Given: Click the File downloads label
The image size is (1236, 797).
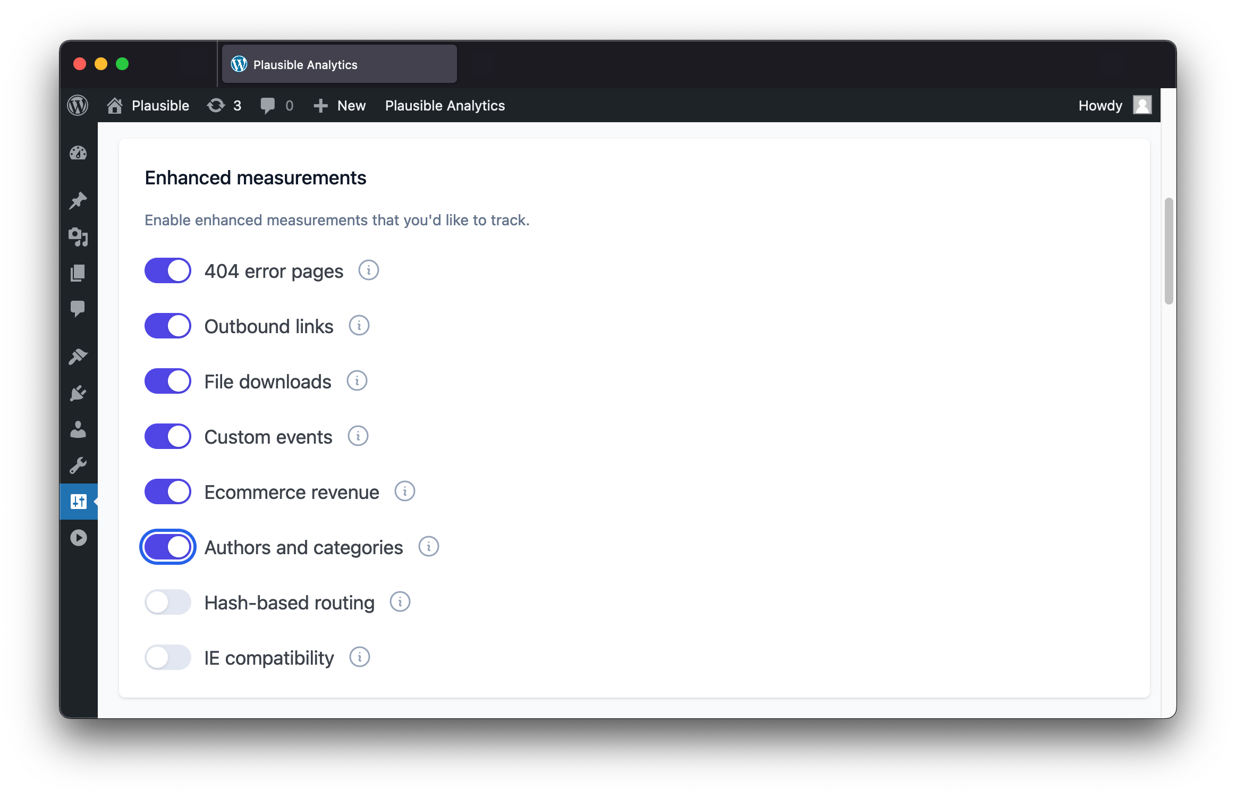Looking at the screenshot, I should (x=268, y=382).
